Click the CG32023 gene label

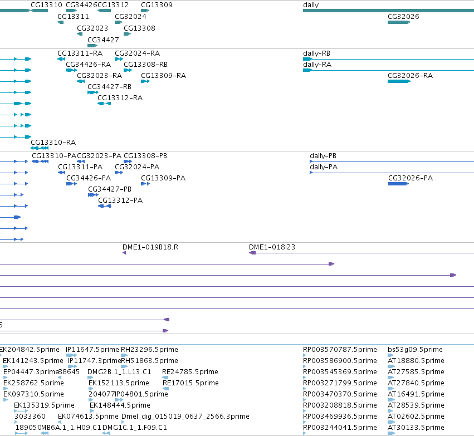[x=92, y=28]
